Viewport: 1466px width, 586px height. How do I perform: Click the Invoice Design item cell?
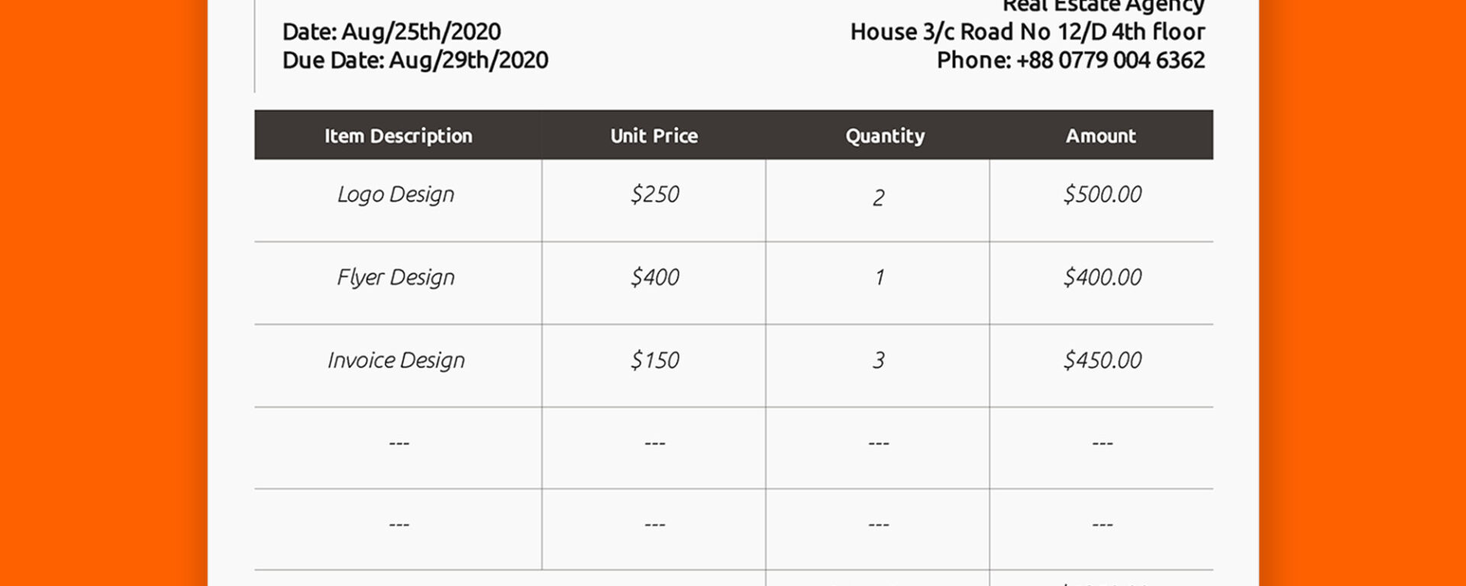pyautogui.click(x=396, y=360)
